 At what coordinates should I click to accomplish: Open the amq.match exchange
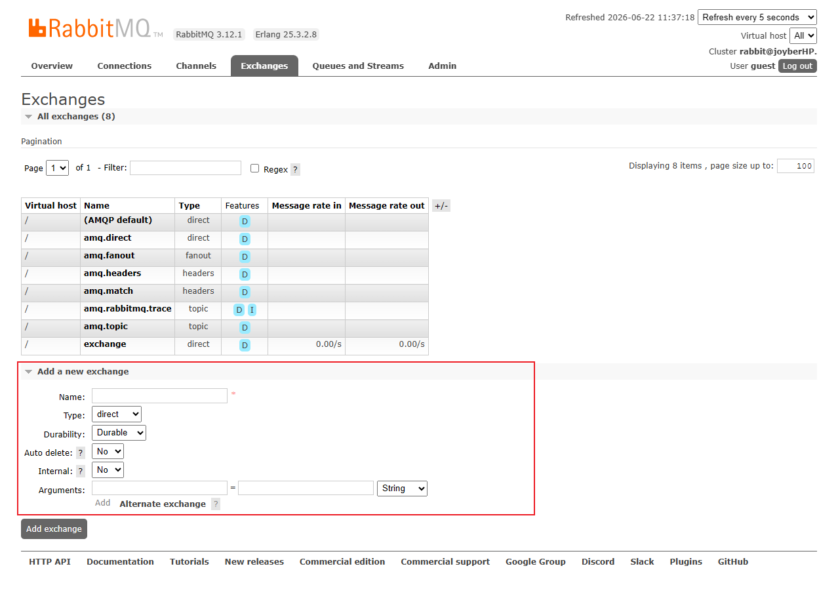108,291
